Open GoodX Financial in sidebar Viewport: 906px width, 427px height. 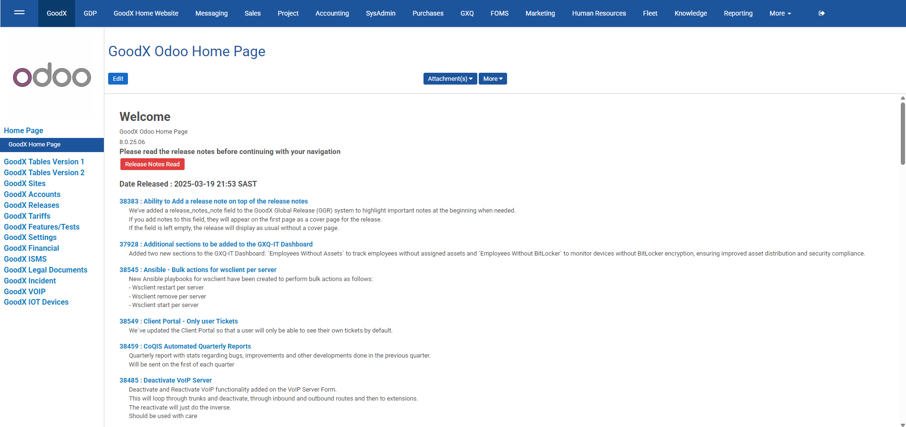click(x=32, y=248)
